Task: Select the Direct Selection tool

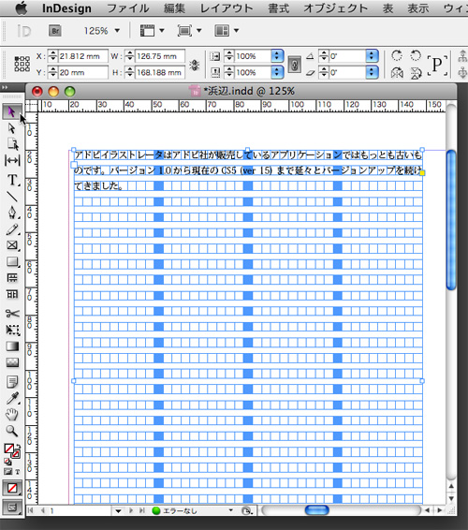Action: tap(12, 128)
